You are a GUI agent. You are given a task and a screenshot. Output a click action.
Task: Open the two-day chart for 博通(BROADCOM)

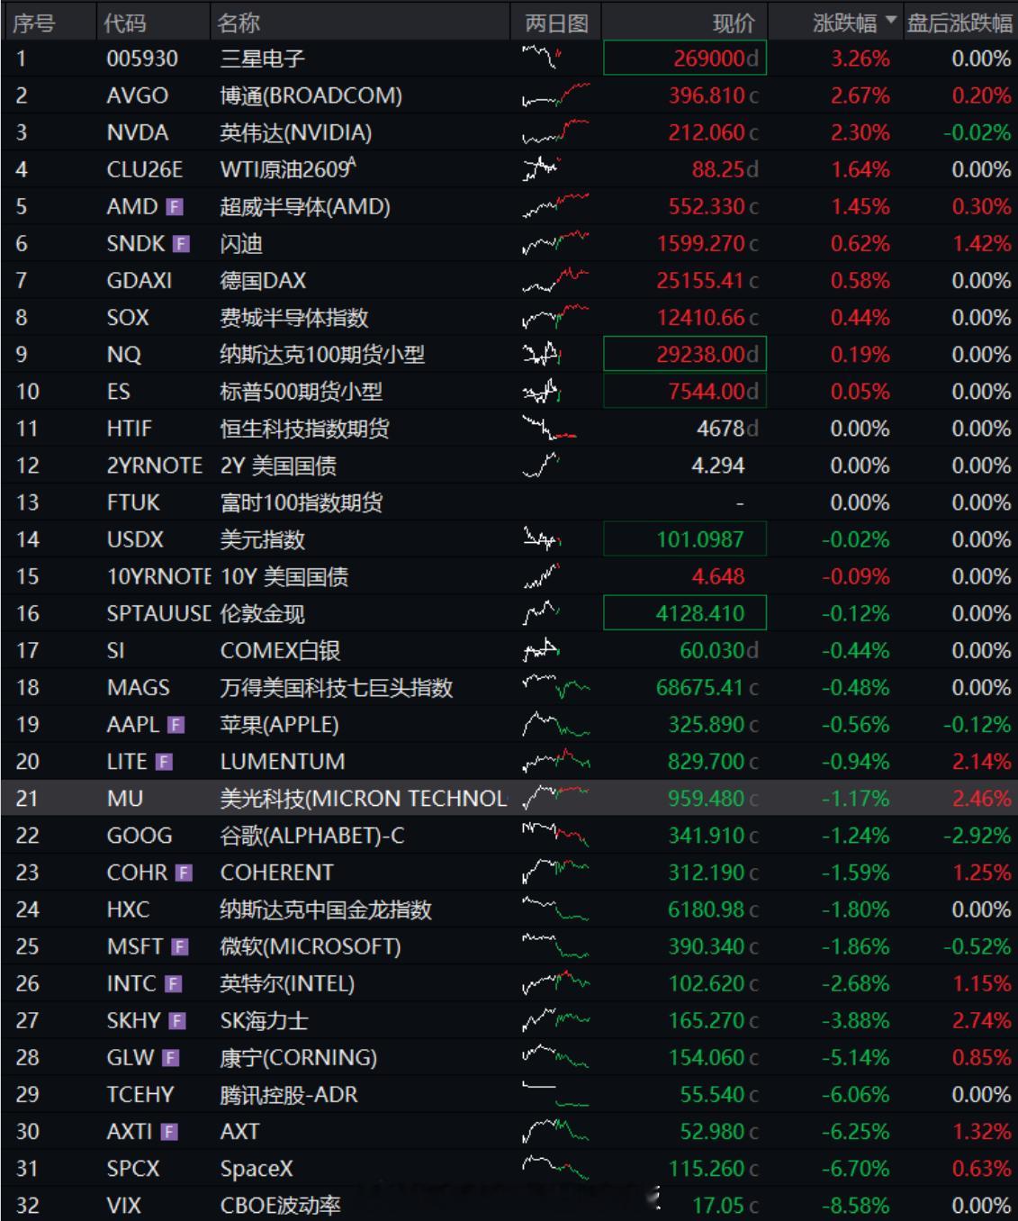[555, 95]
